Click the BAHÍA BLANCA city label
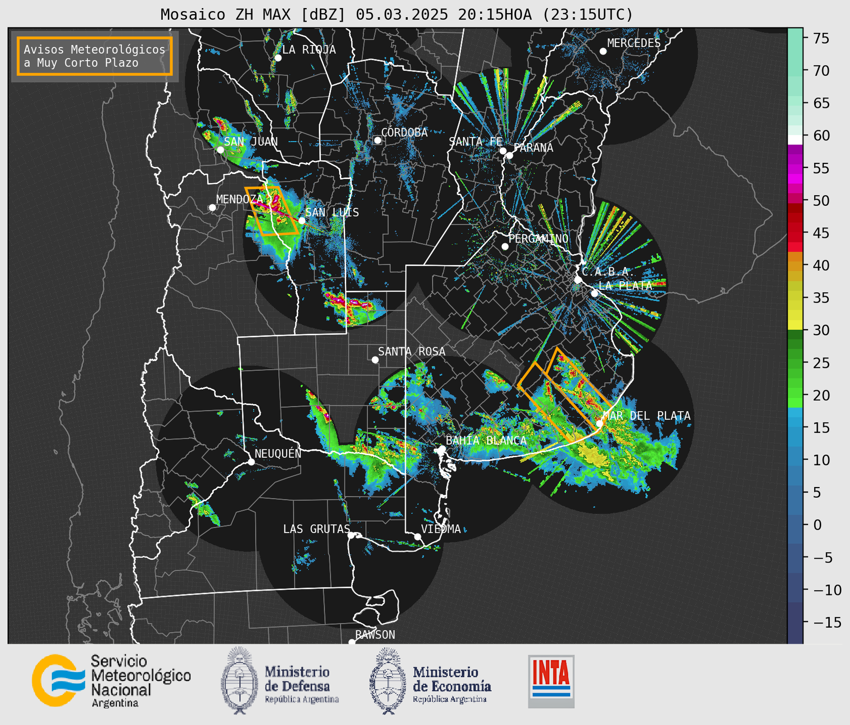 click(486, 441)
